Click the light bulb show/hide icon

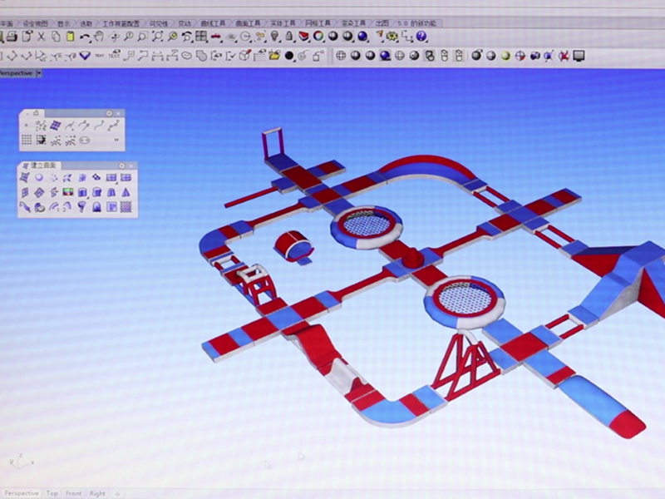coord(274,37)
